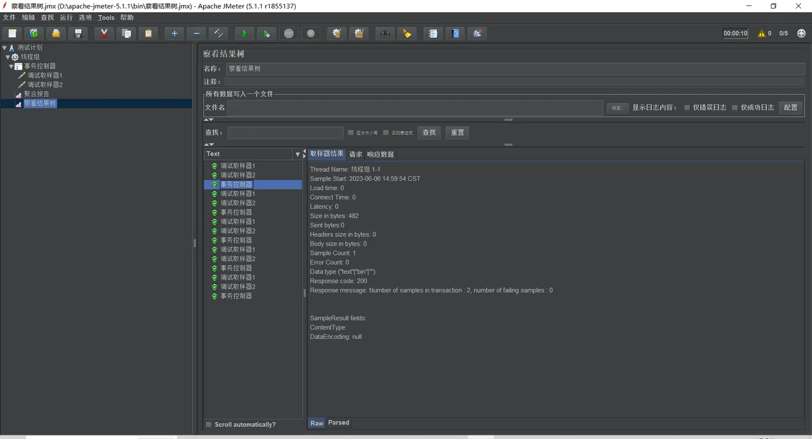Open the 文件 menu

click(9, 18)
